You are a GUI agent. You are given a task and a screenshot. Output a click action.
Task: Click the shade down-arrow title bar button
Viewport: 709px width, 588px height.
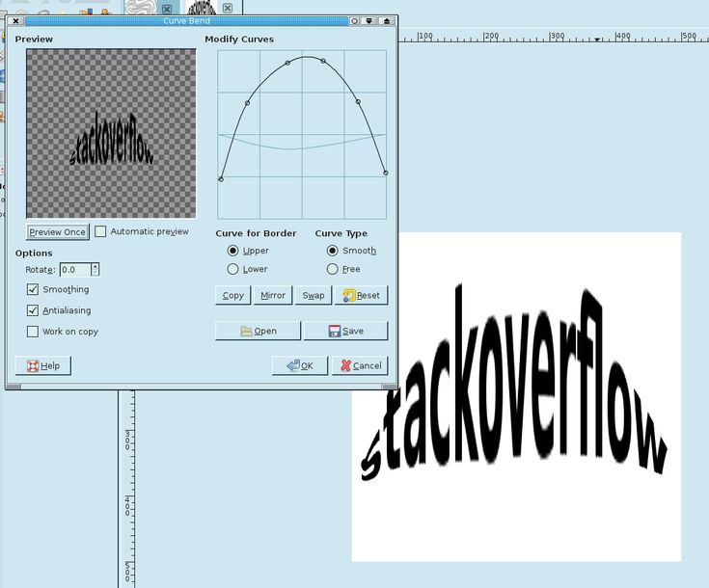click(x=369, y=21)
